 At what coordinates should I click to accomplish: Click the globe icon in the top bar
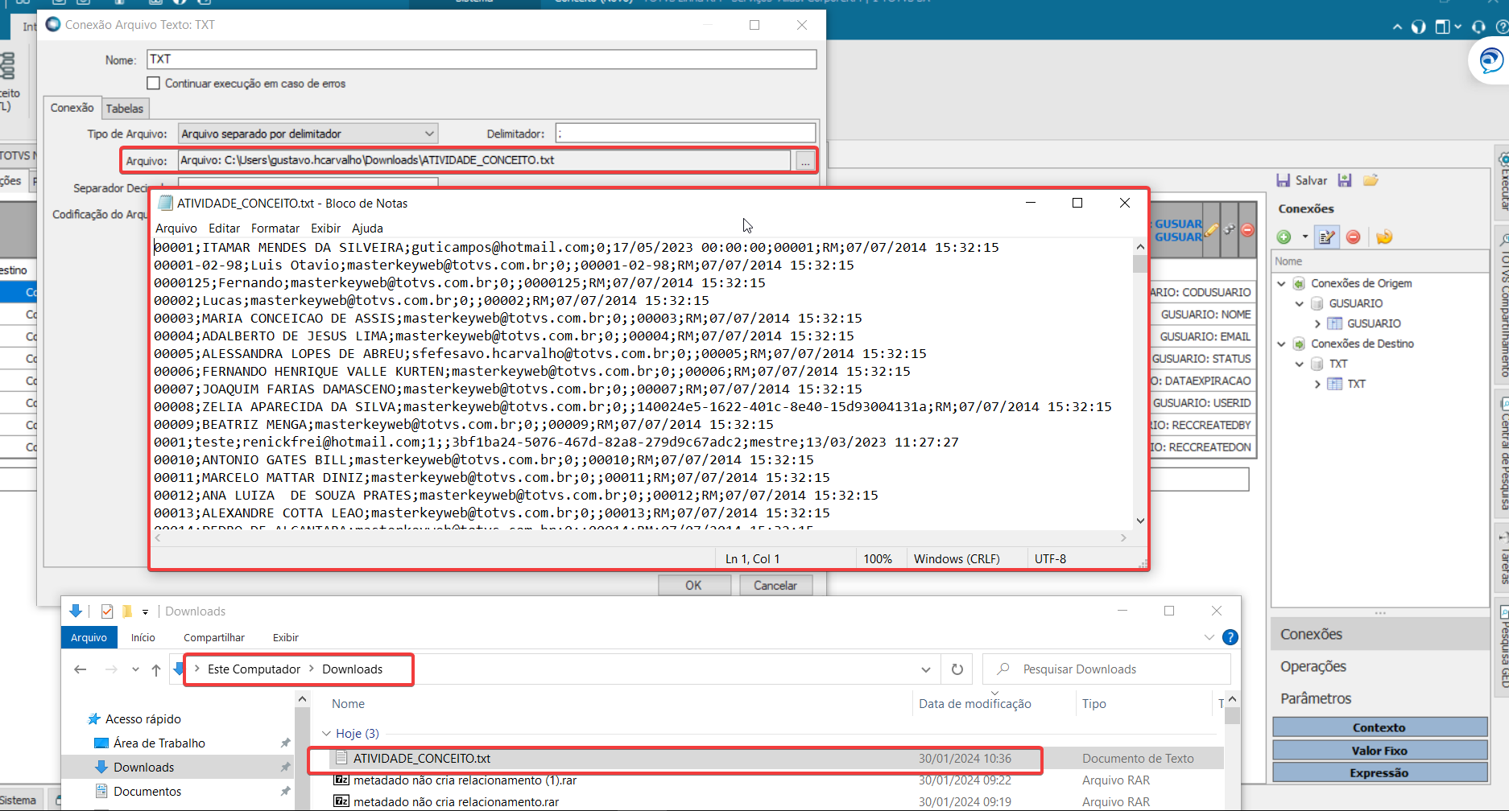[x=1419, y=27]
